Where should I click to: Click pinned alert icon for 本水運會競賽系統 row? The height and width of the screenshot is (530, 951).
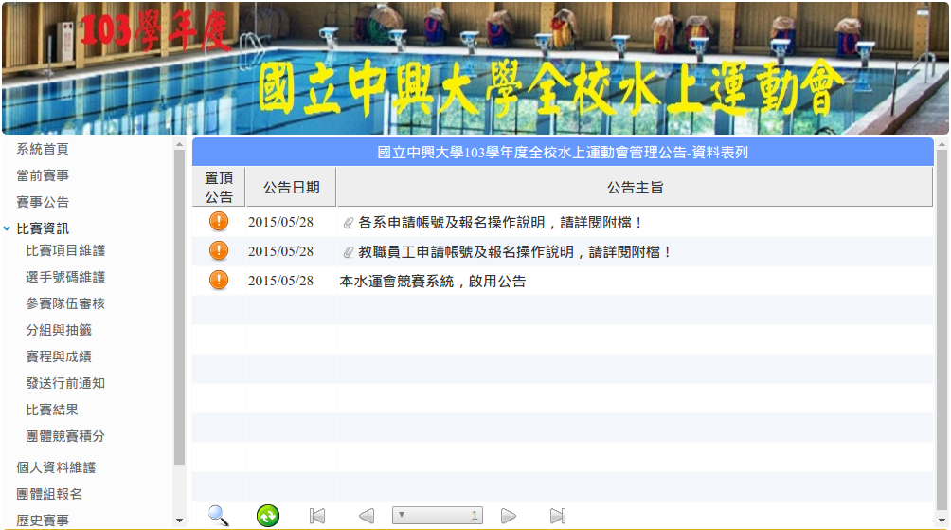(219, 280)
